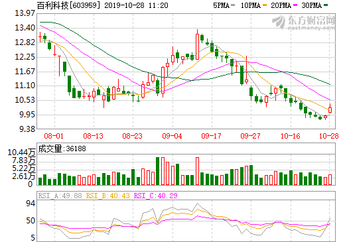Click the 5.22万 volume axis label
Screen dimensions: 345x242
pyautogui.click(x=24, y=168)
